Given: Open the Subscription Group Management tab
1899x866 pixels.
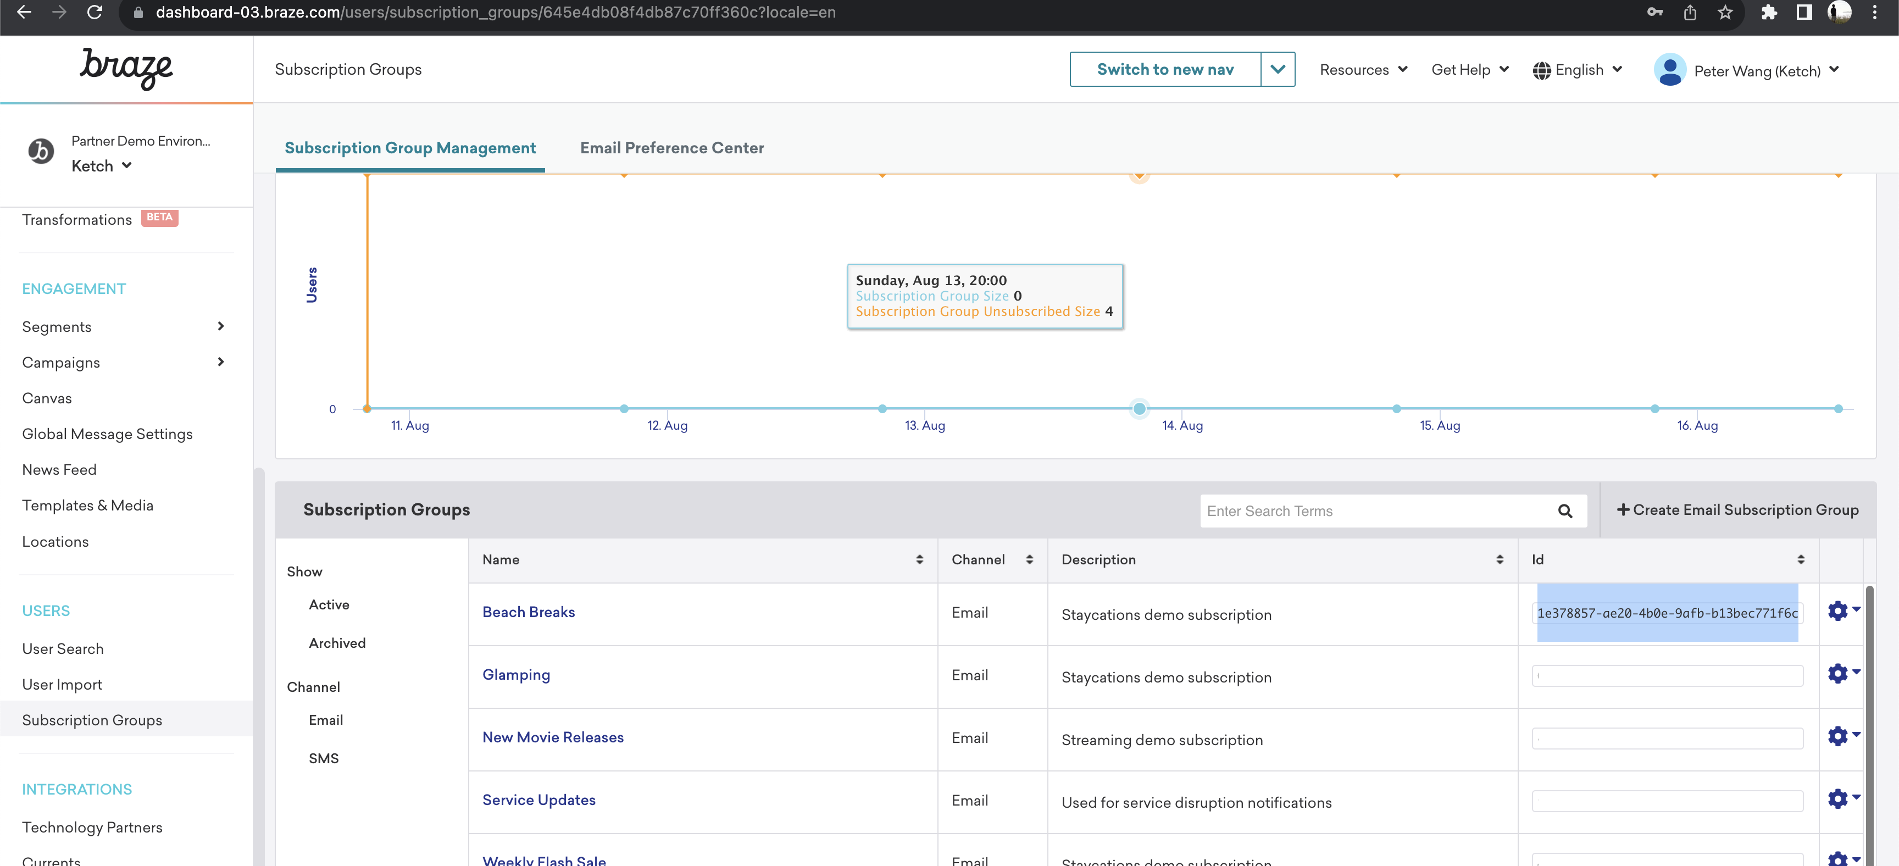Looking at the screenshot, I should (409, 148).
